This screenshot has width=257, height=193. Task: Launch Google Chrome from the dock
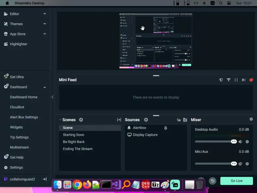tap(77, 185)
